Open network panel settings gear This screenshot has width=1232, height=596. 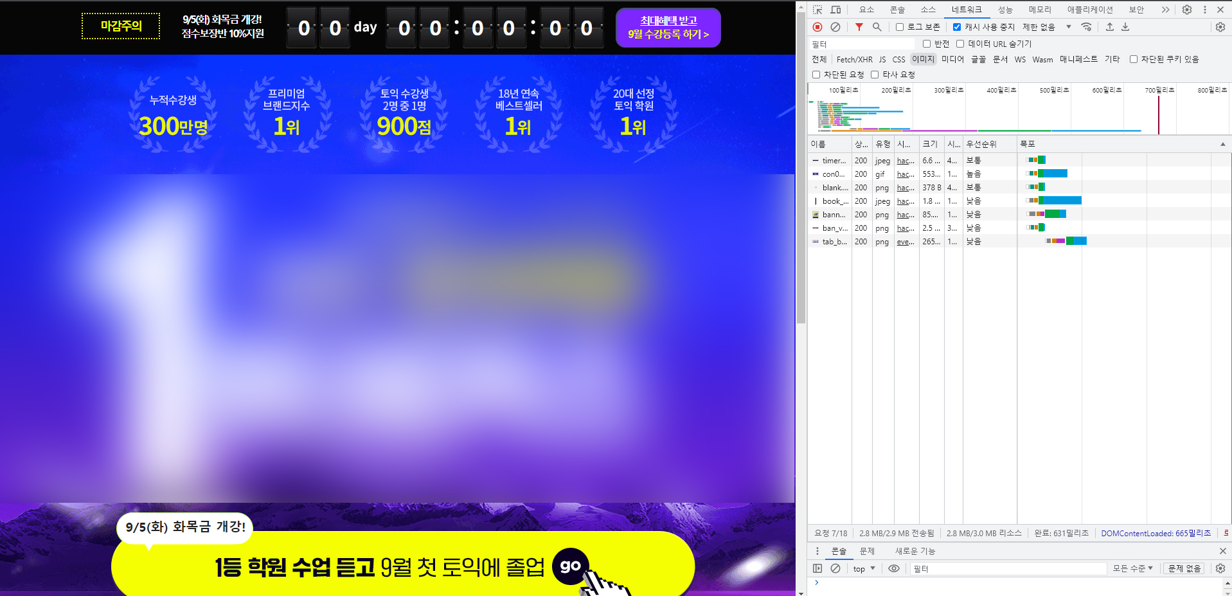1220,27
